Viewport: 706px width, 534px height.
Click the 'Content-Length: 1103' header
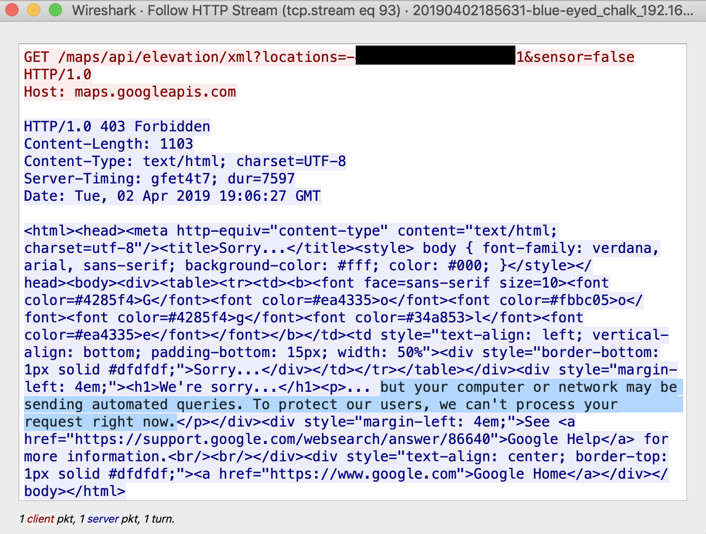[109, 144]
